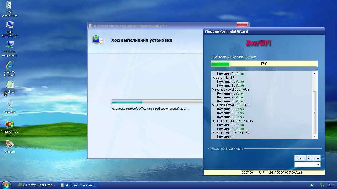337x189 pixels.
Task: Select the MS Office Outlook 2007 RUS entry
Action: 232,121
